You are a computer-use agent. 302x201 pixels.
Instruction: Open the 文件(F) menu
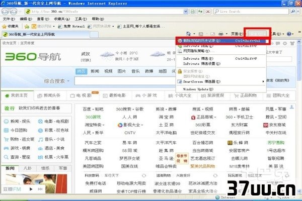(x=9, y=19)
